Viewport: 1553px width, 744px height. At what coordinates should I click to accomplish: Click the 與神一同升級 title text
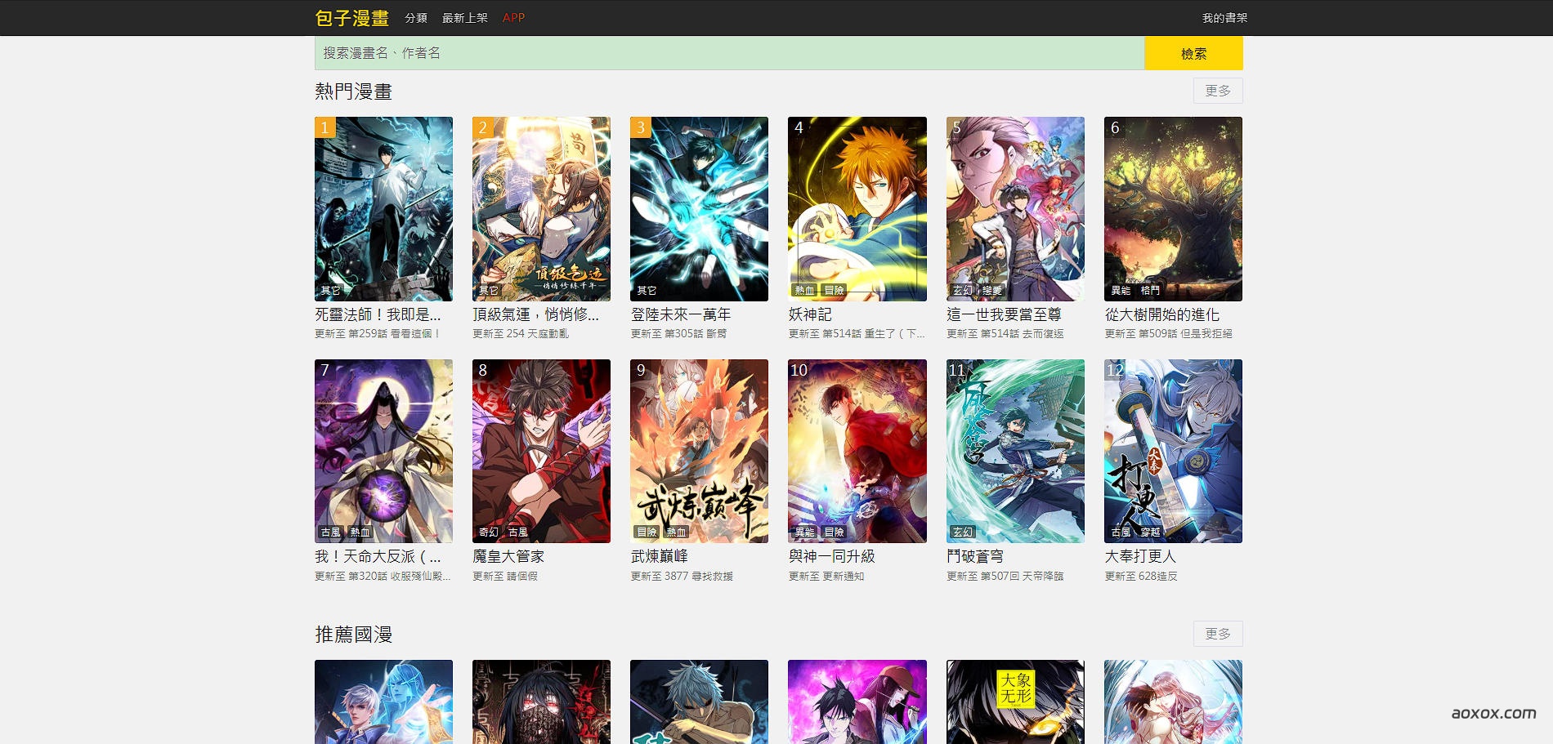pos(831,556)
